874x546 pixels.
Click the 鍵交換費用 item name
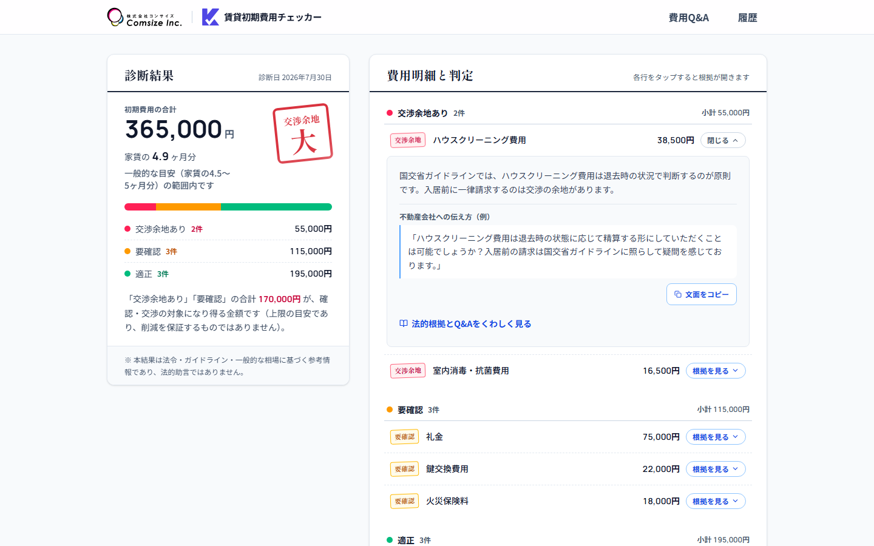tap(447, 469)
